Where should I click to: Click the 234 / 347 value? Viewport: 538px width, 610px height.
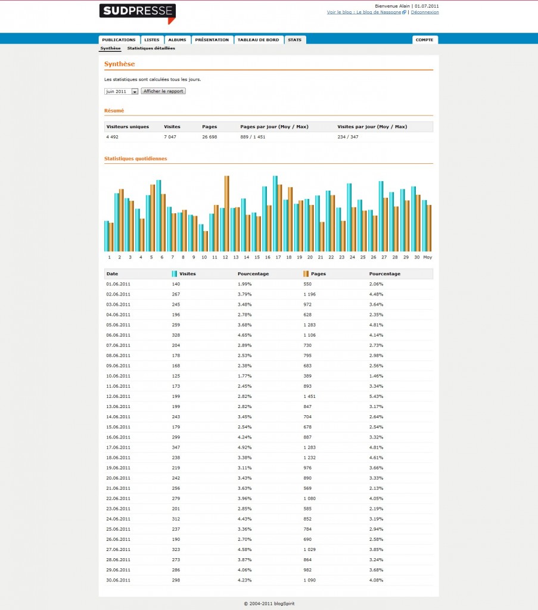(x=348, y=137)
